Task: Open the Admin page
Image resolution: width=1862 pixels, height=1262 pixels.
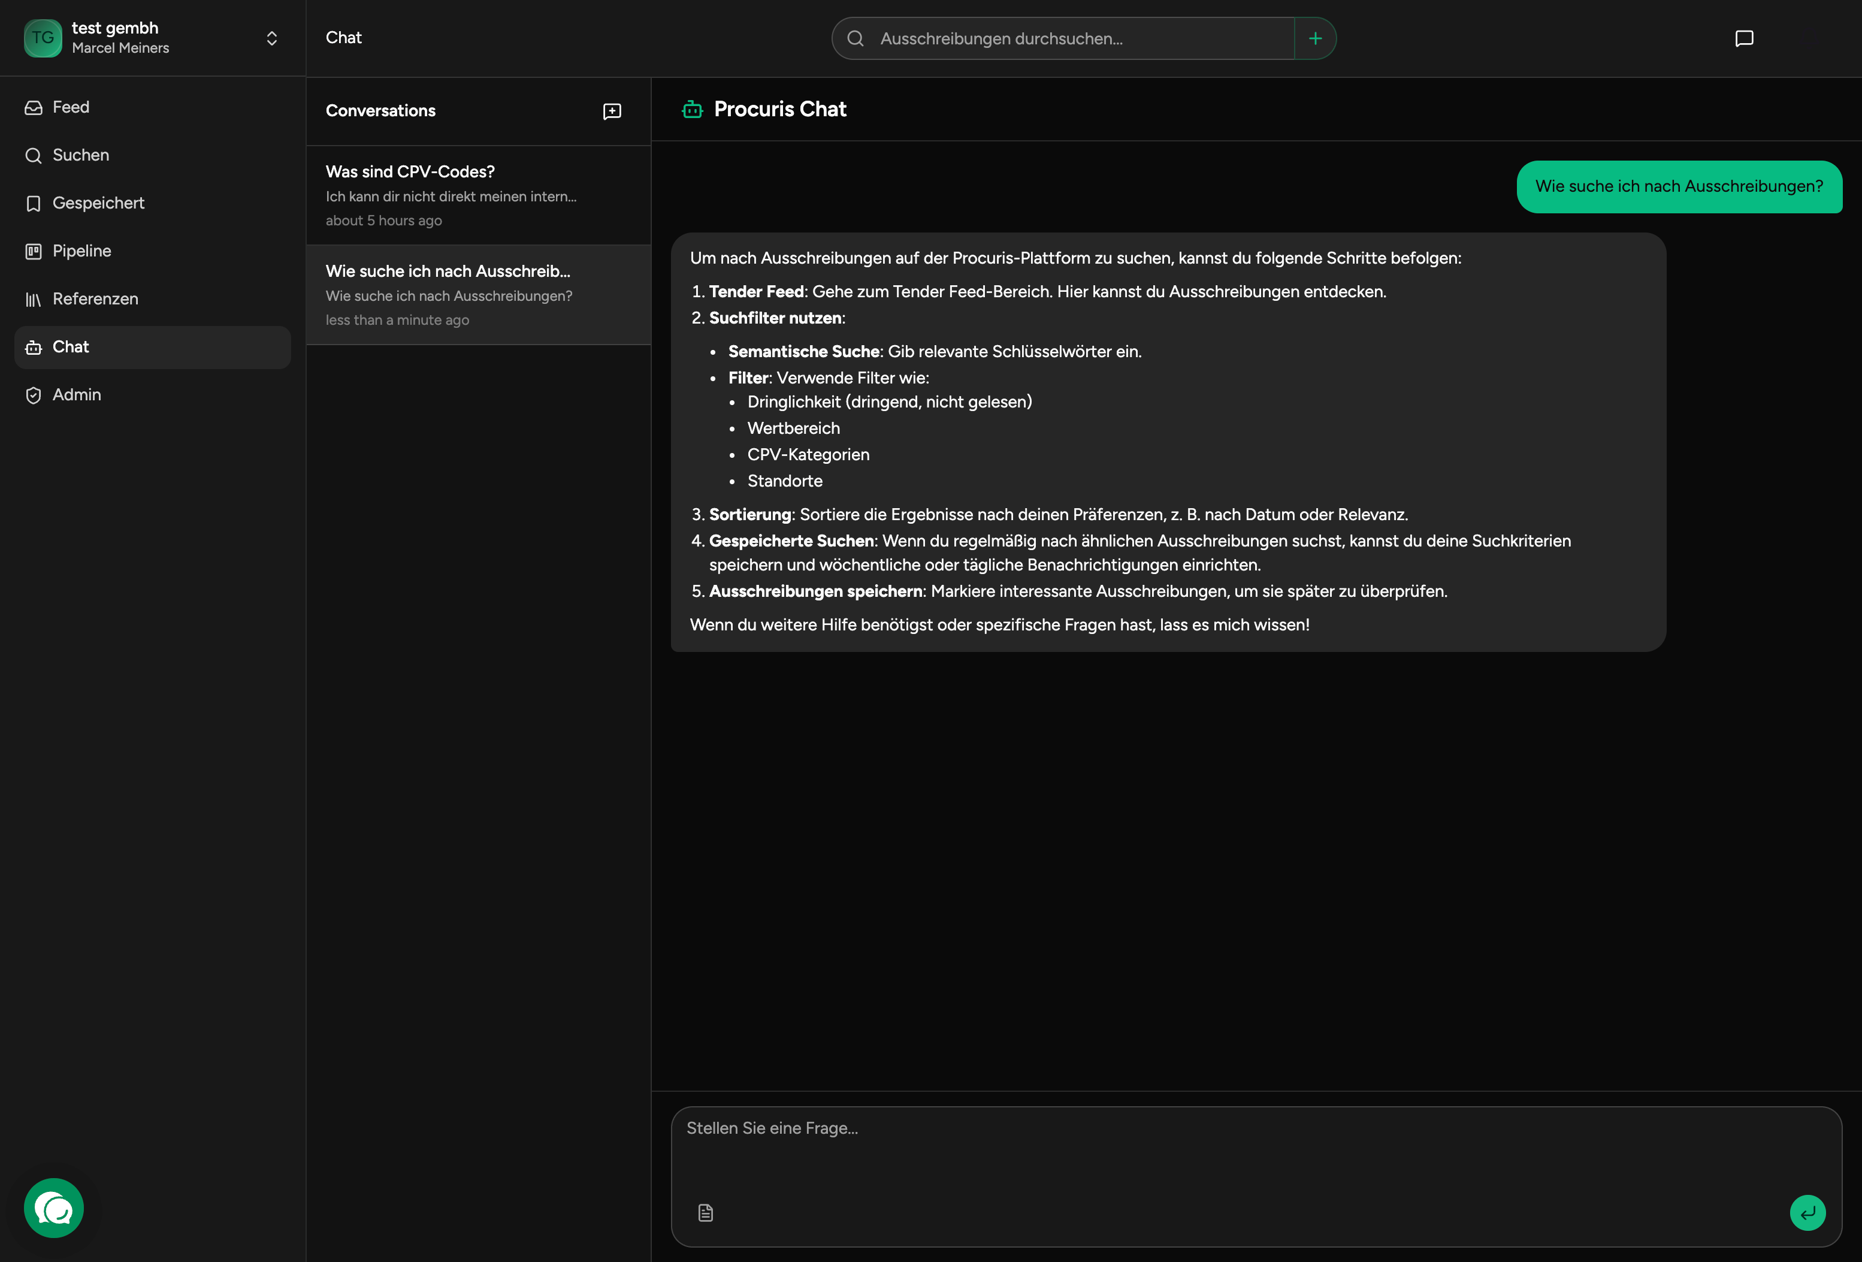Action: pyautogui.click(x=76, y=395)
